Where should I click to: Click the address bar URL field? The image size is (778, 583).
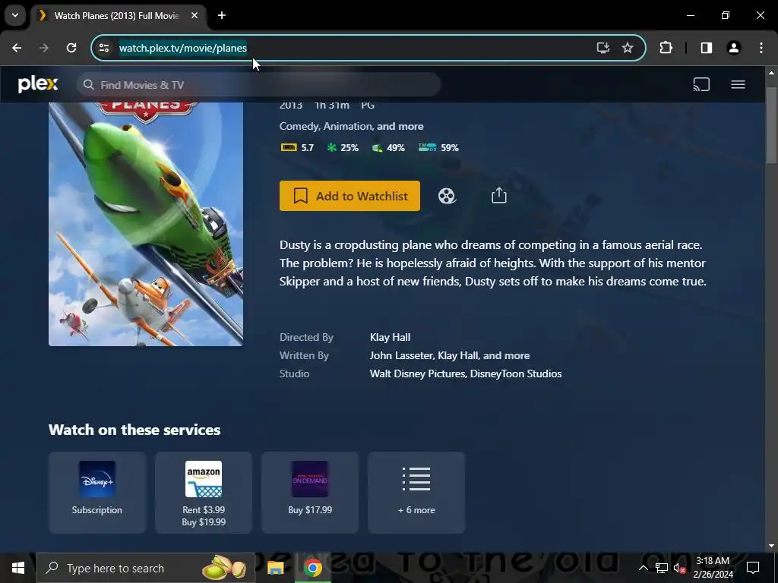347,48
